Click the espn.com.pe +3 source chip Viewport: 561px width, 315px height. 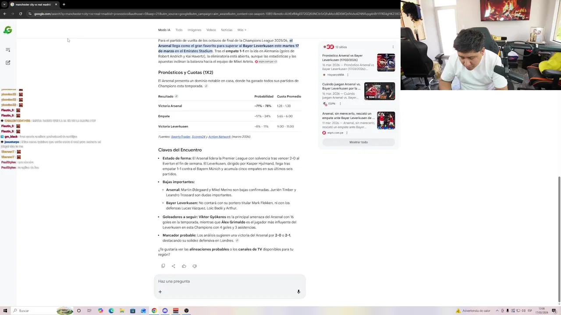point(266,62)
